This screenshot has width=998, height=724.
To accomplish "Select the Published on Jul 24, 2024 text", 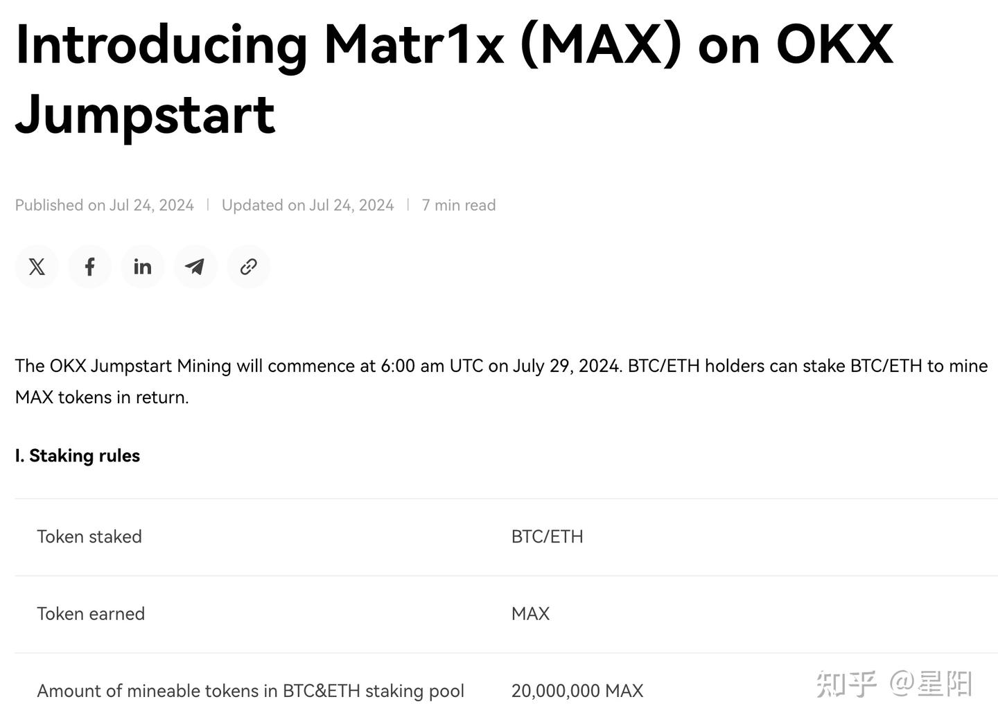I will (x=104, y=204).
